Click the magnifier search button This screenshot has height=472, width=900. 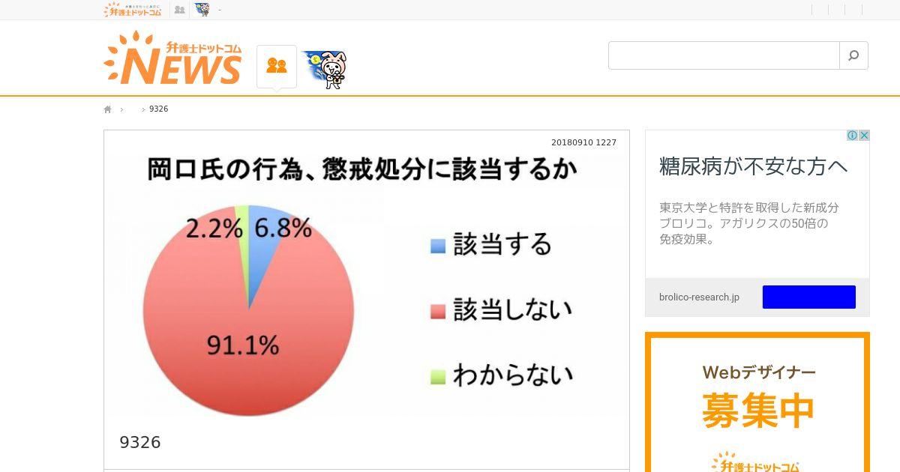coord(853,55)
